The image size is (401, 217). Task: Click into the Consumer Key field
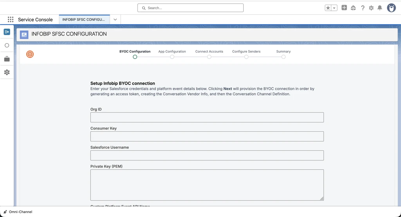tap(207, 137)
